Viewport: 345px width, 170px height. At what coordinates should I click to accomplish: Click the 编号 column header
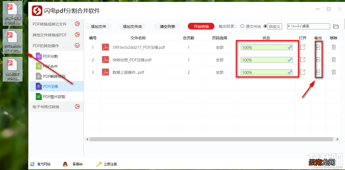coord(93,38)
